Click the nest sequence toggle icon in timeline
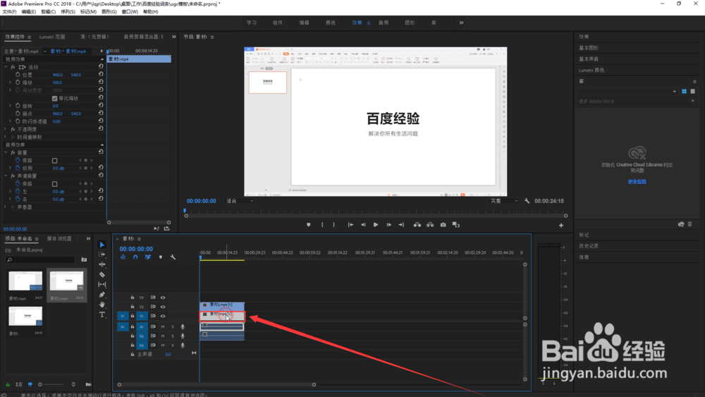Screen dimensions: 705x397 pos(123,257)
